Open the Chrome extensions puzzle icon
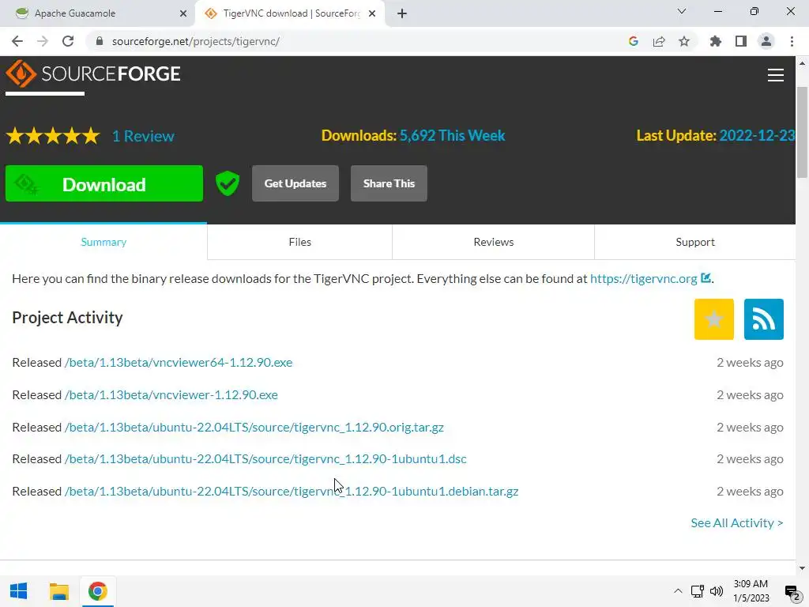This screenshot has height=607, width=809. pyautogui.click(x=716, y=41)
